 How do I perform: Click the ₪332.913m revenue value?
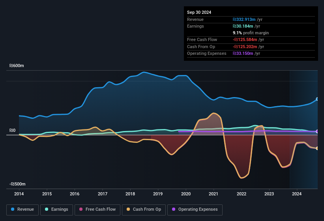pyautogui.click(x=244, y=19)
